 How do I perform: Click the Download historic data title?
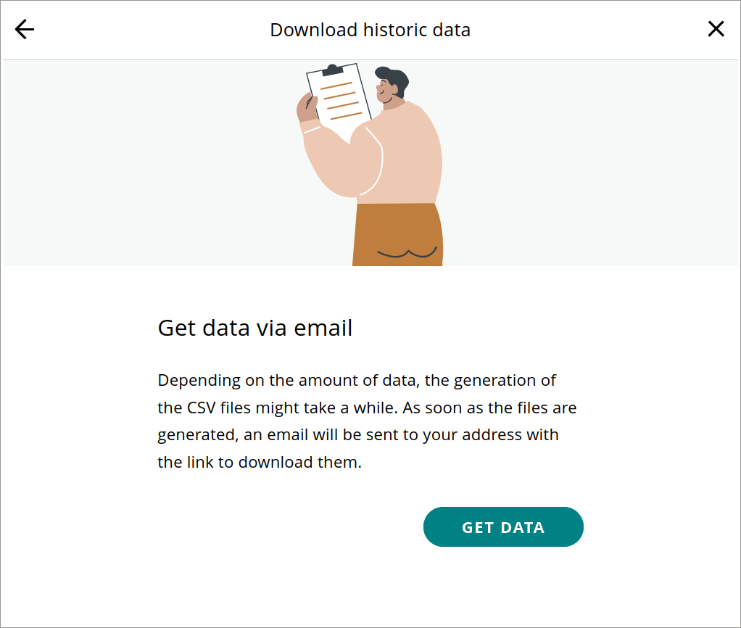[370, 30]
